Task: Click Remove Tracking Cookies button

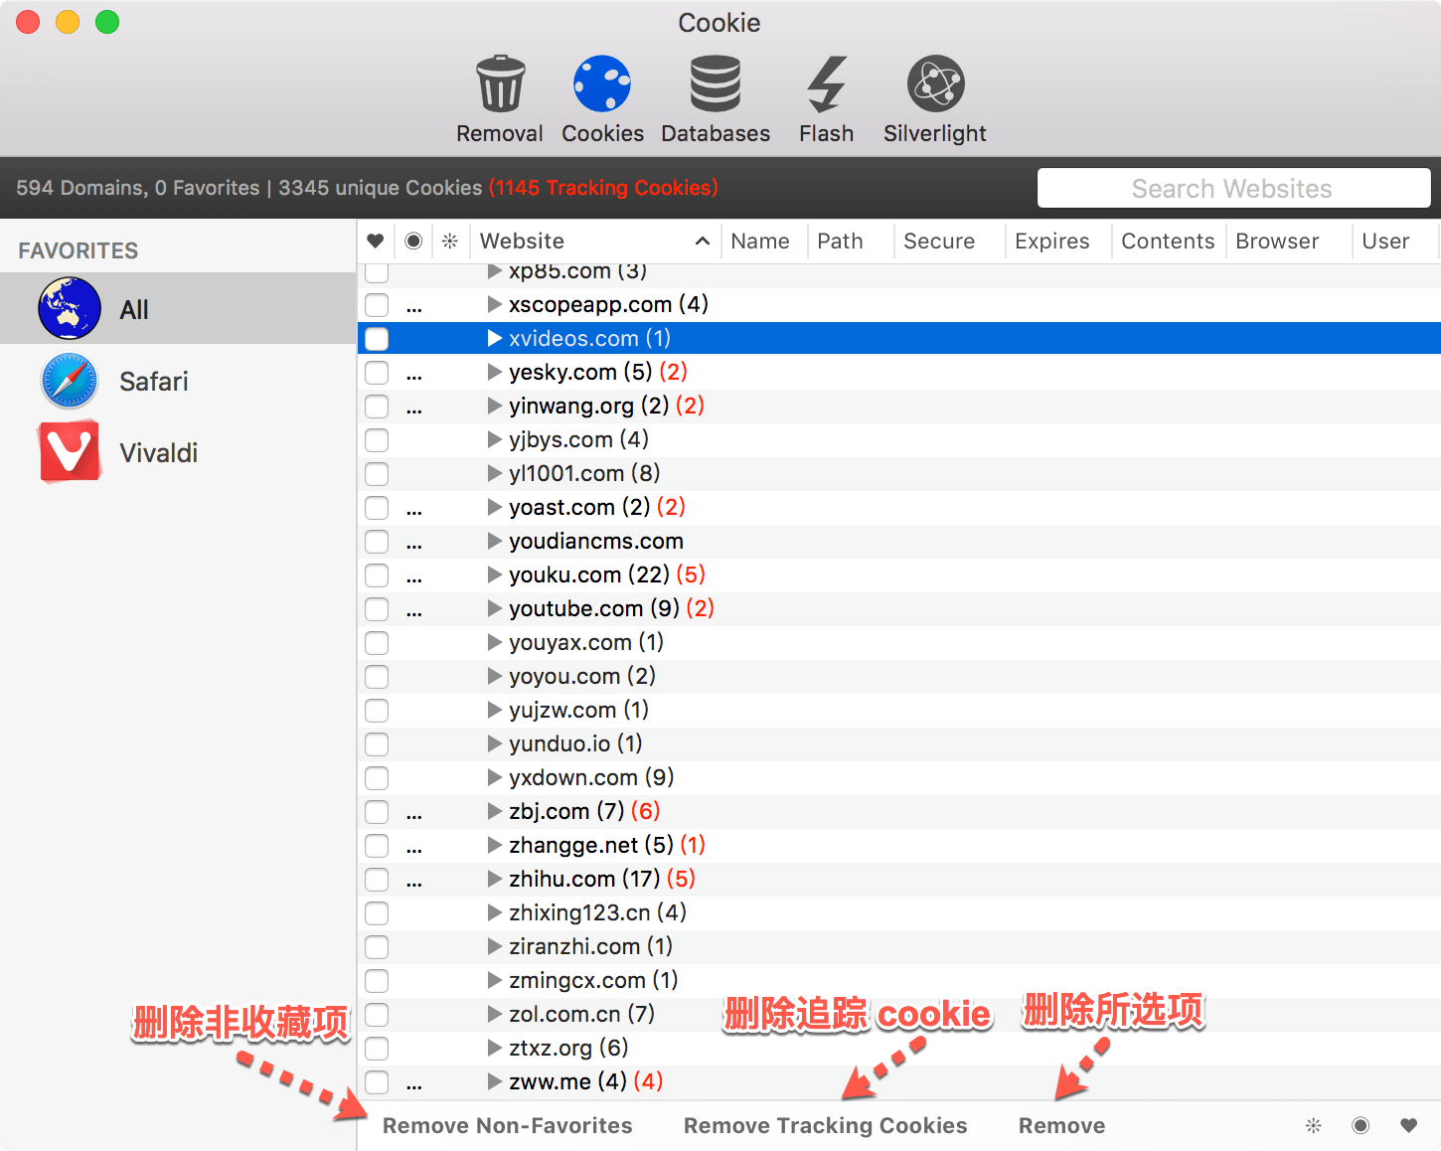Action: pos(825,1125)
